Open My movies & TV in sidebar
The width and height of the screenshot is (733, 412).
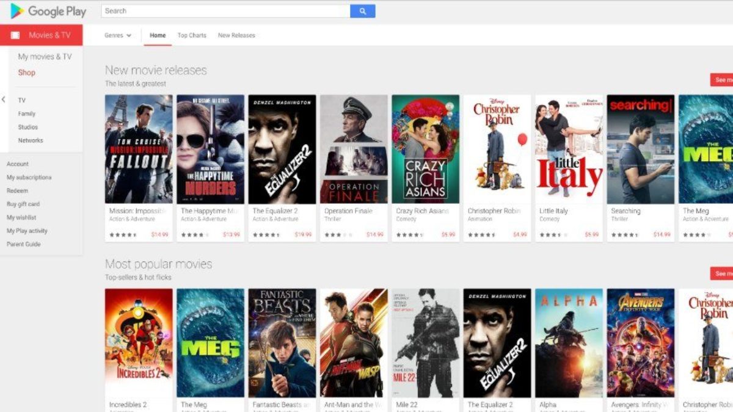(45, 57)
